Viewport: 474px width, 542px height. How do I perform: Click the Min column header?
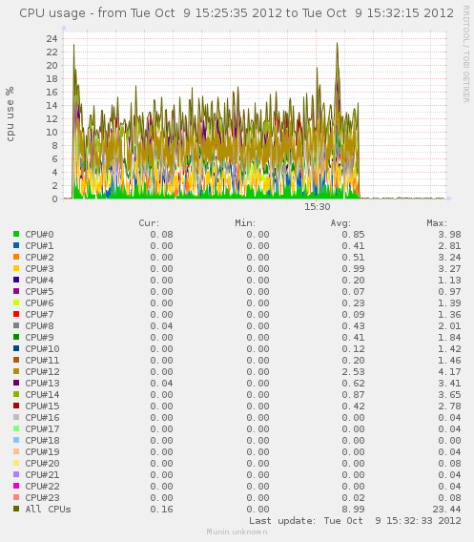[245, 223]
